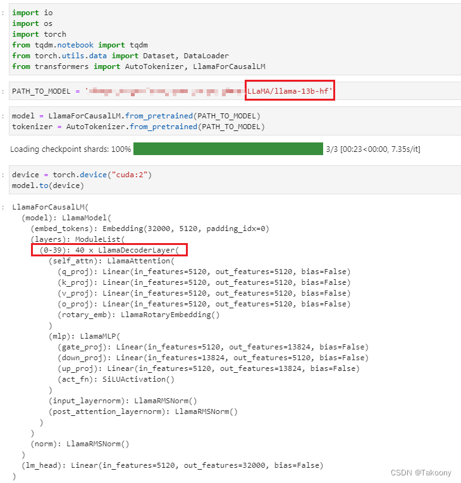Image resolution: width=461 pixels, height=483 pixels.
Task: Click the lm_head Linear output line
Action: [x=173, y=465]
